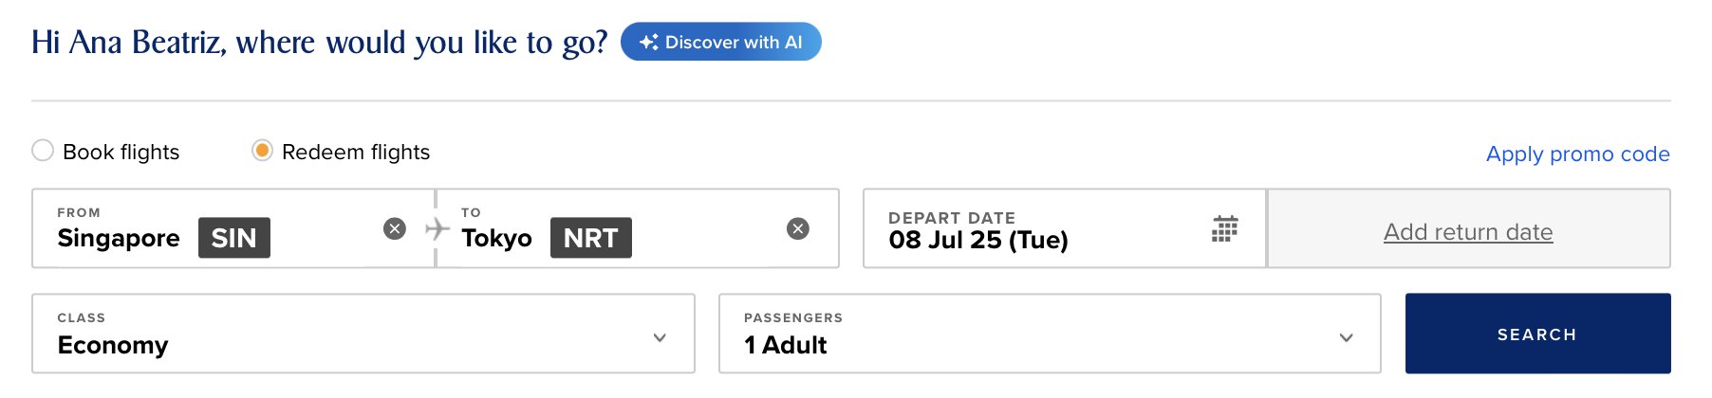The width and height of the screenshot is (1712, 398).
Task: Clear the Tokyo destination field
Action: pyautogui.click(x=798, y=228)
